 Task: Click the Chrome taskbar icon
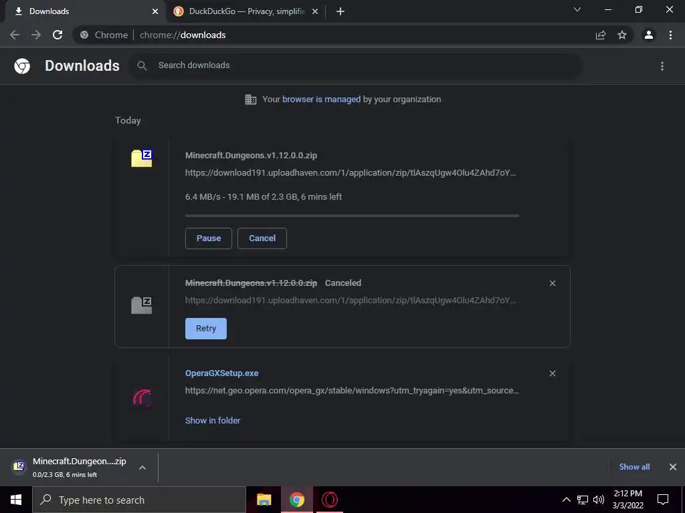[x=296, y=500]
